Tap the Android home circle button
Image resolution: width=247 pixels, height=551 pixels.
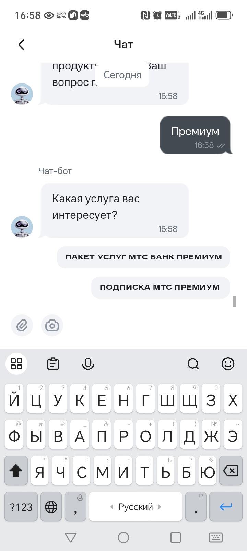pos(123,538)
